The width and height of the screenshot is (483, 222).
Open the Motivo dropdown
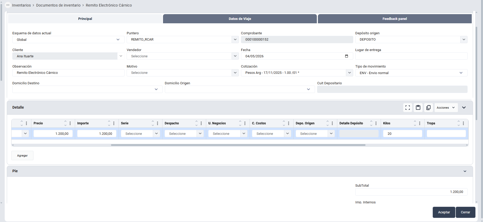click(235, 73)
